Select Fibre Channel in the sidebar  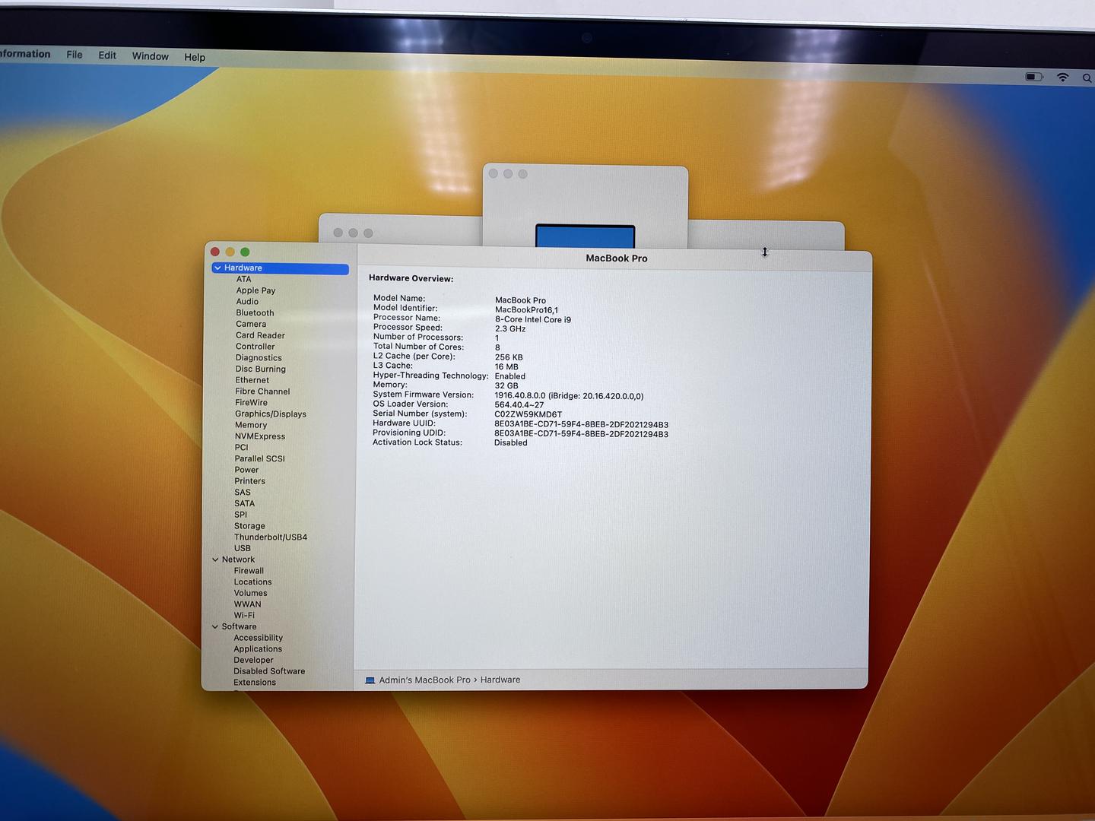coord(262,391)
